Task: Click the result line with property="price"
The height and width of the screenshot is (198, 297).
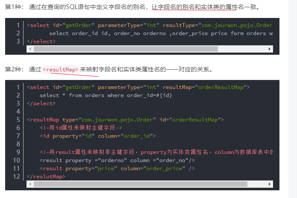Action: (x=117, y=168)
